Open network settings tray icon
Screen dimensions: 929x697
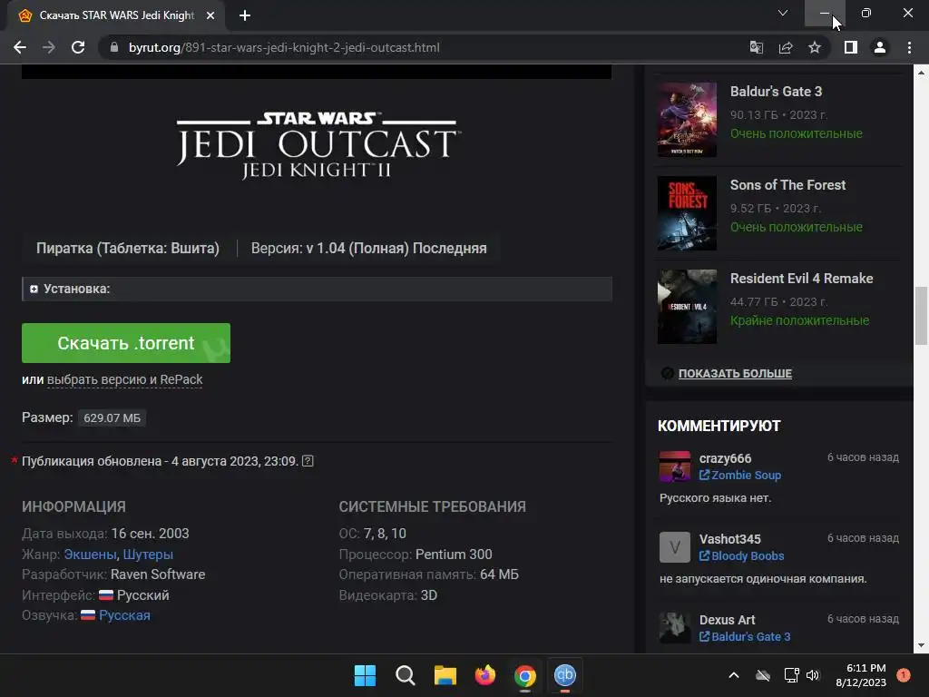[x=791, y=675]
